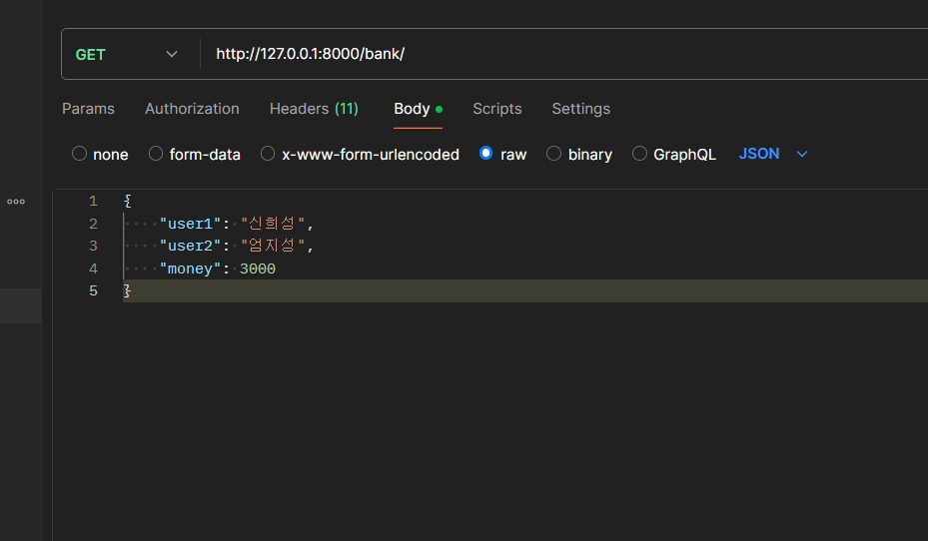This screenshot has width=928, height=541.
Task: Open the GET method dropdown
Action: (x=127, y=54)
